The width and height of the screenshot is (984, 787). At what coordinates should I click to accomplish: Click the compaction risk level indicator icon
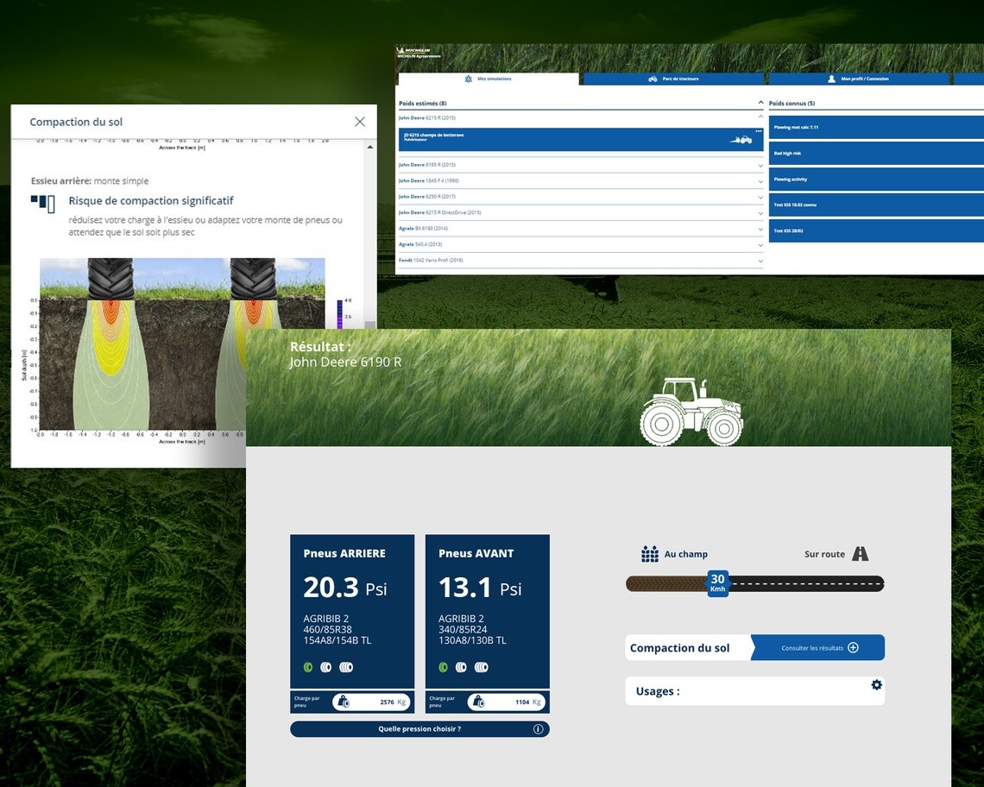tap(42, 204)
